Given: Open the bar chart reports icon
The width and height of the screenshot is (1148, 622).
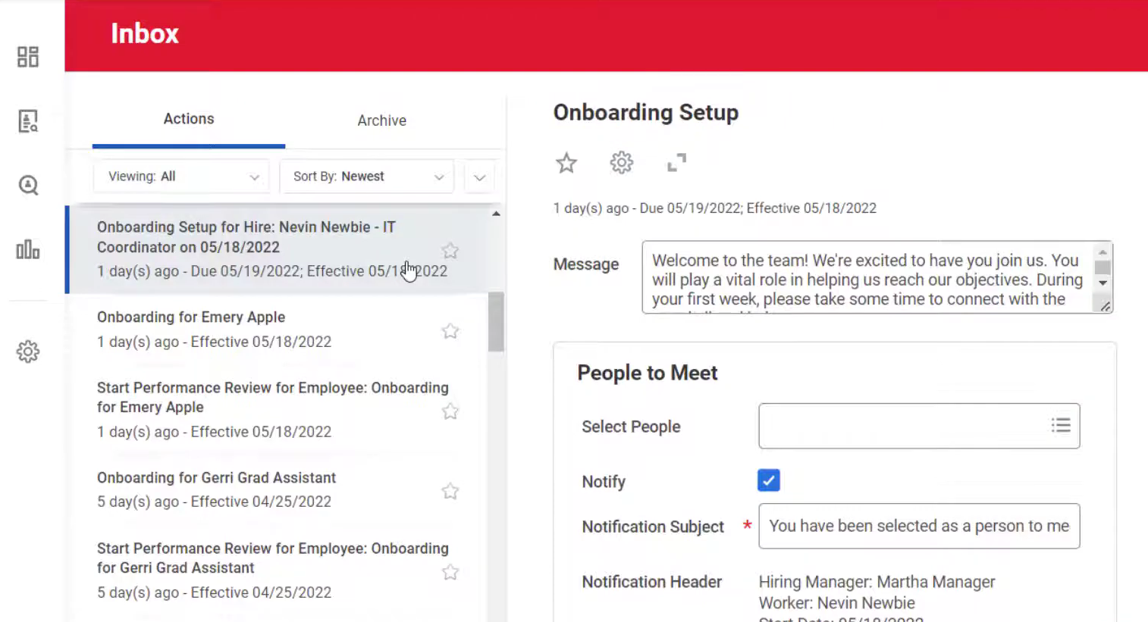Looking at the screenshot, I should pyautogui.click(x=28, y=250).
